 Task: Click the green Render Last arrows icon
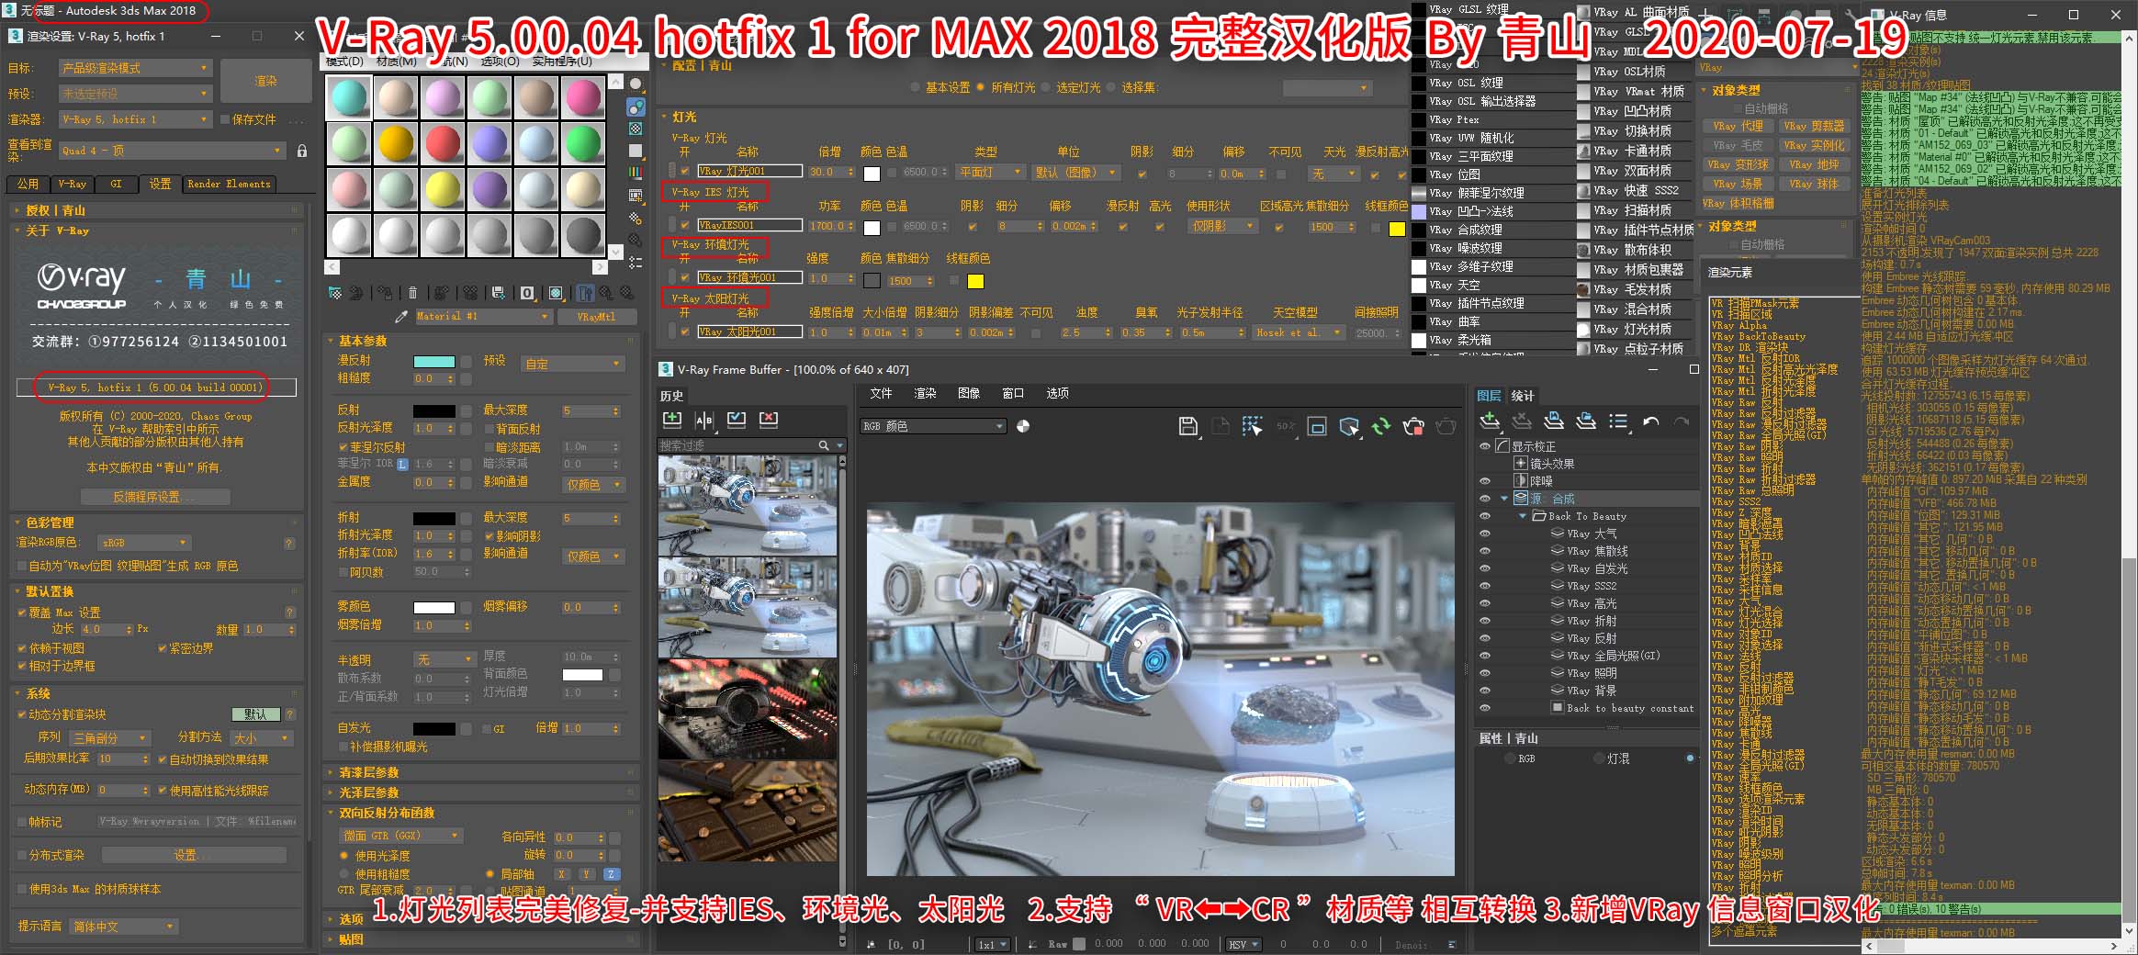pyautogui.click(x=1381, y=426)
